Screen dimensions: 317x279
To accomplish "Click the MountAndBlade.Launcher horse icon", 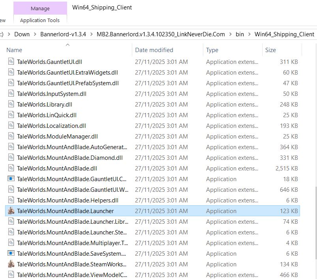I will [11, 211].
